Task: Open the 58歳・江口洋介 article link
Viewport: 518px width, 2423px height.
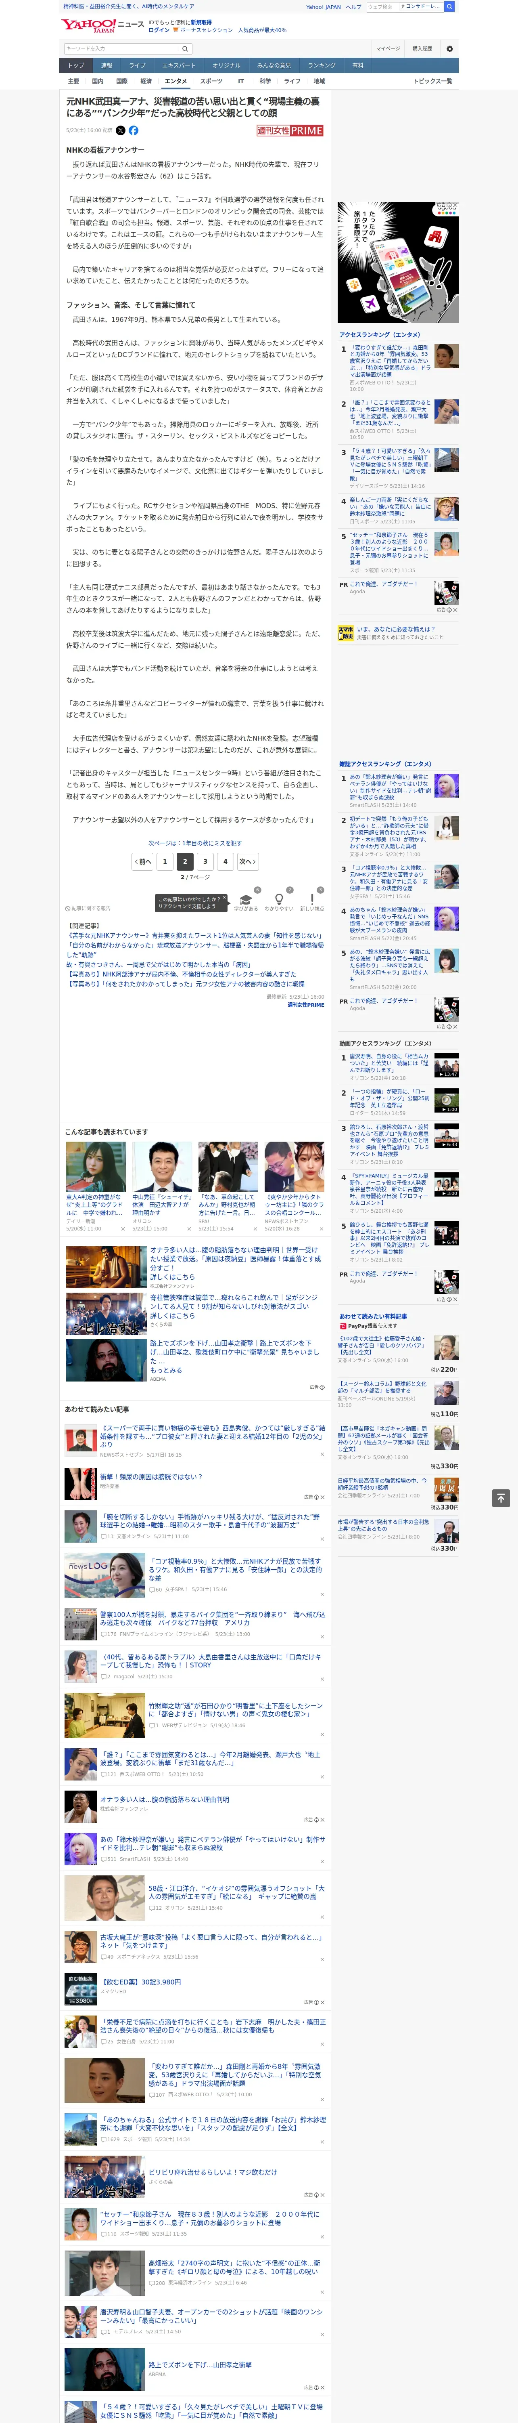Action: (236, 1892)
